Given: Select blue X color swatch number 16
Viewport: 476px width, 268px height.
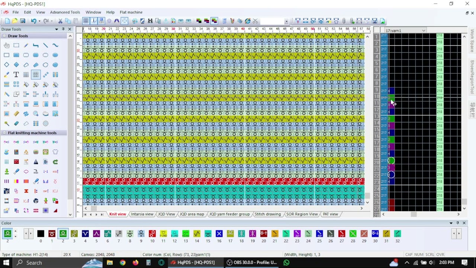Looking at the screenshot, I should 219,234.
